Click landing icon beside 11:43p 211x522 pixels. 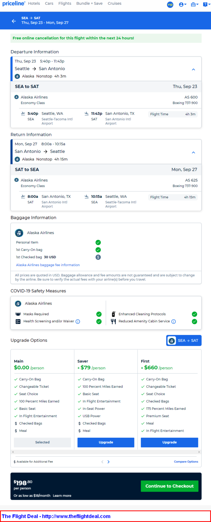point(87,113)
